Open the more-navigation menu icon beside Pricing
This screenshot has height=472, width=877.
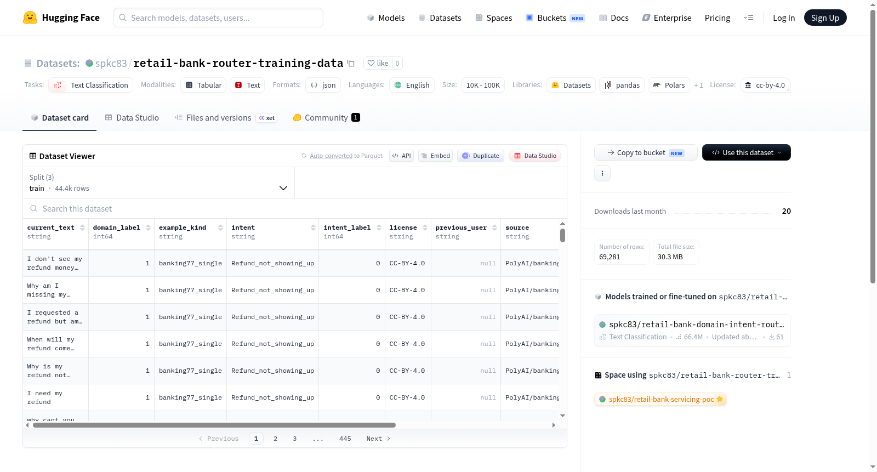748,18
